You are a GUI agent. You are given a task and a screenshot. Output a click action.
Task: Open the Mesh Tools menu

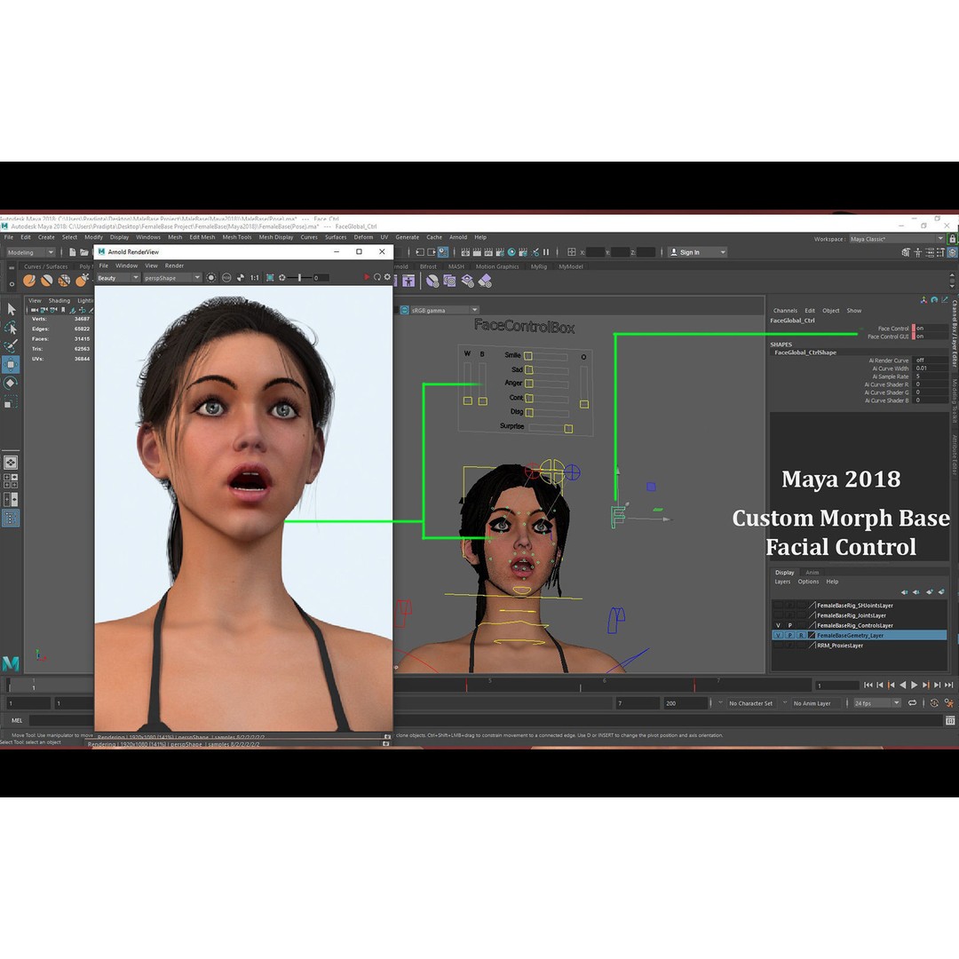click(237, 237)
